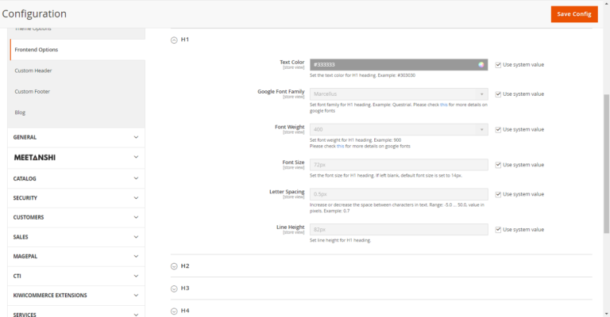Collapse the H1 section circle icon
Image resolution: width=610 pixels, height=317 pixels.
point(174,40)
